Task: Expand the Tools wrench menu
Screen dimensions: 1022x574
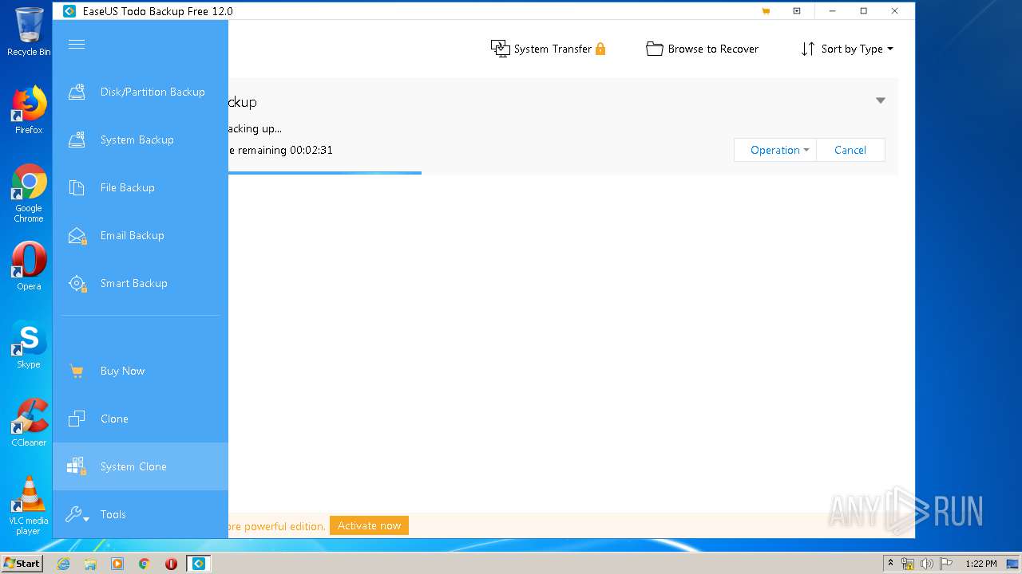Action: click(x=77, y=514)
